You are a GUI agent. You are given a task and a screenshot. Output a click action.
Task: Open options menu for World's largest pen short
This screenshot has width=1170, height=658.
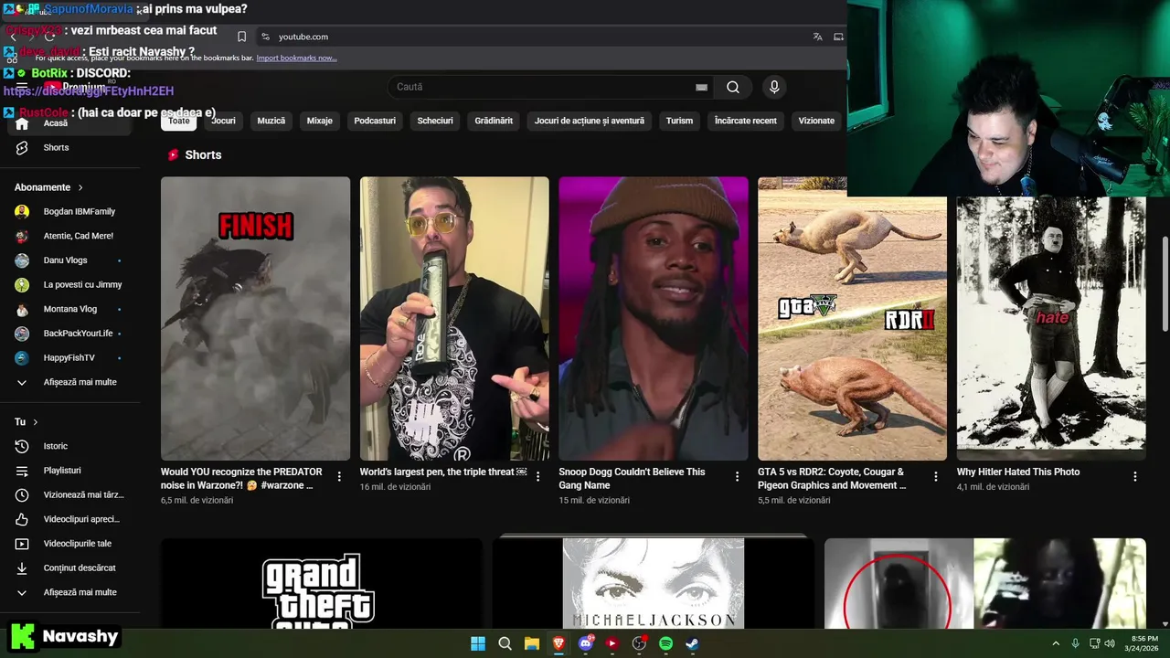click(x=538, y=476)
